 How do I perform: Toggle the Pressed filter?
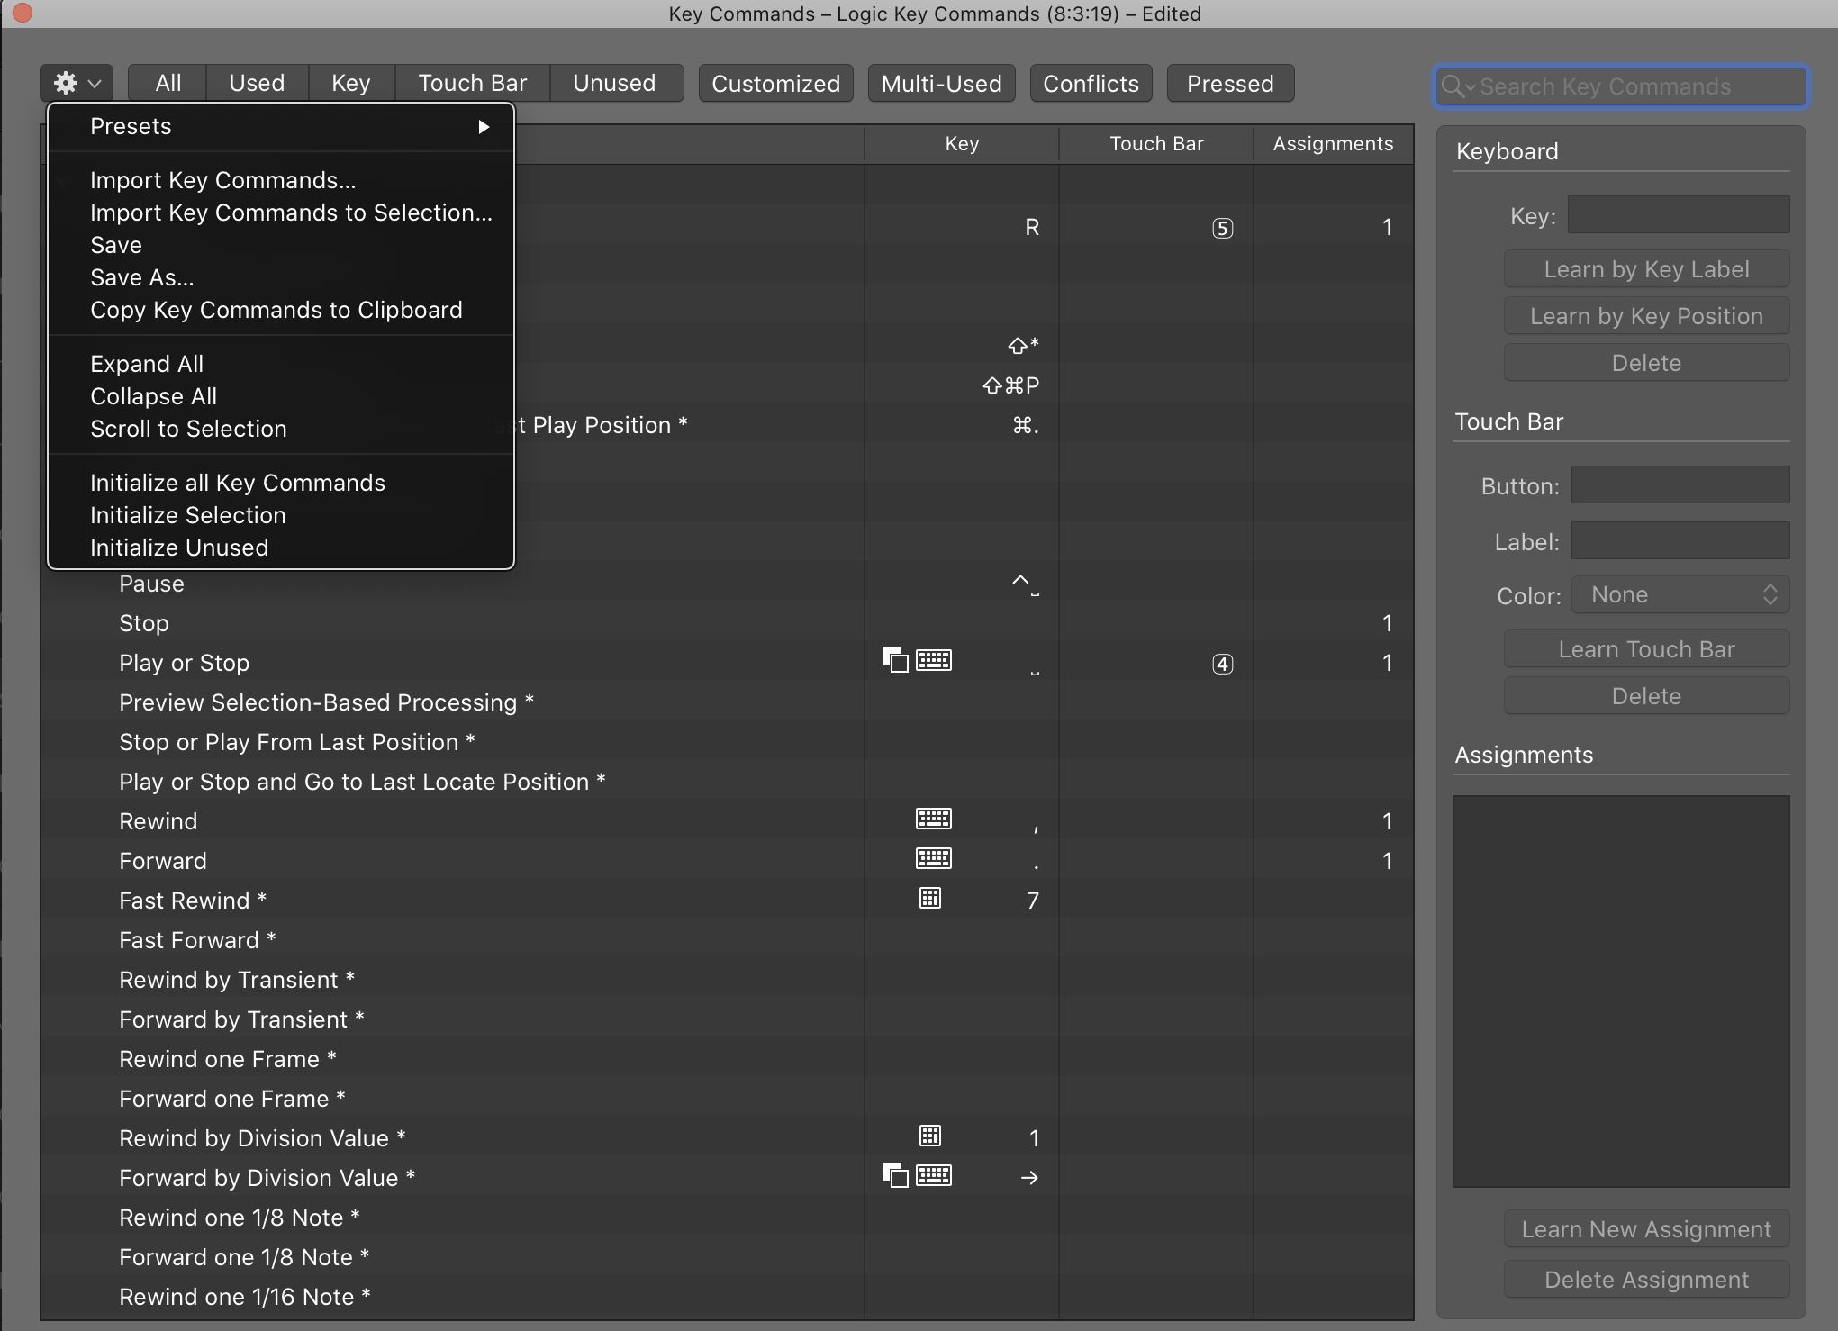pyautogui.click(x=1230, y=83)
